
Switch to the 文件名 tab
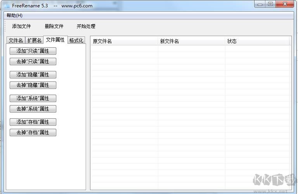(16, 40)
